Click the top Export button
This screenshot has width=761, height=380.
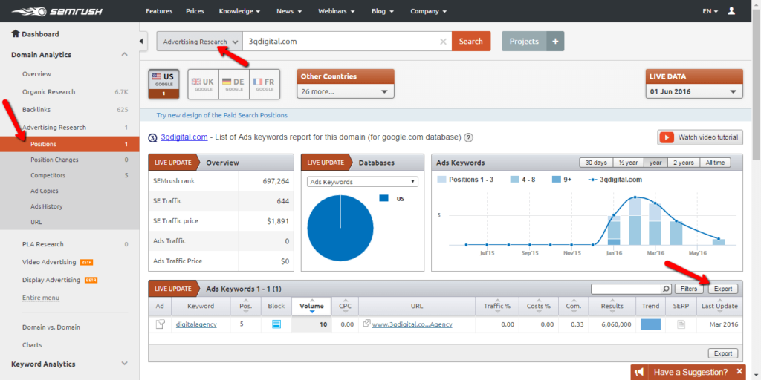(723, 289)
